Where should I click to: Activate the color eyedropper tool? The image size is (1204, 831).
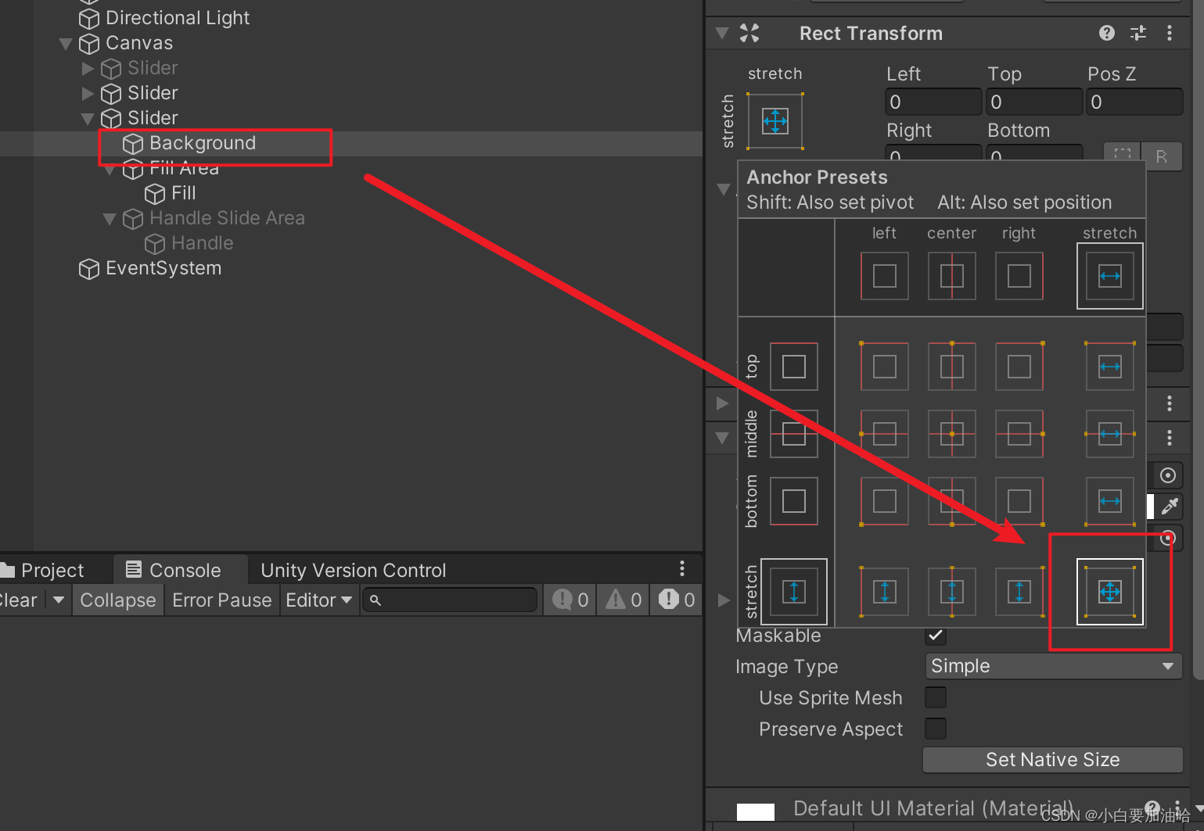coord(1170,507)
